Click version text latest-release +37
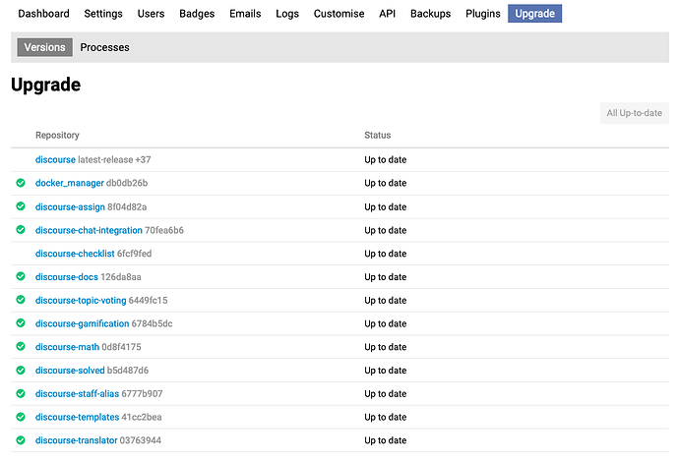The image size is (679, 462). point(114,159)
